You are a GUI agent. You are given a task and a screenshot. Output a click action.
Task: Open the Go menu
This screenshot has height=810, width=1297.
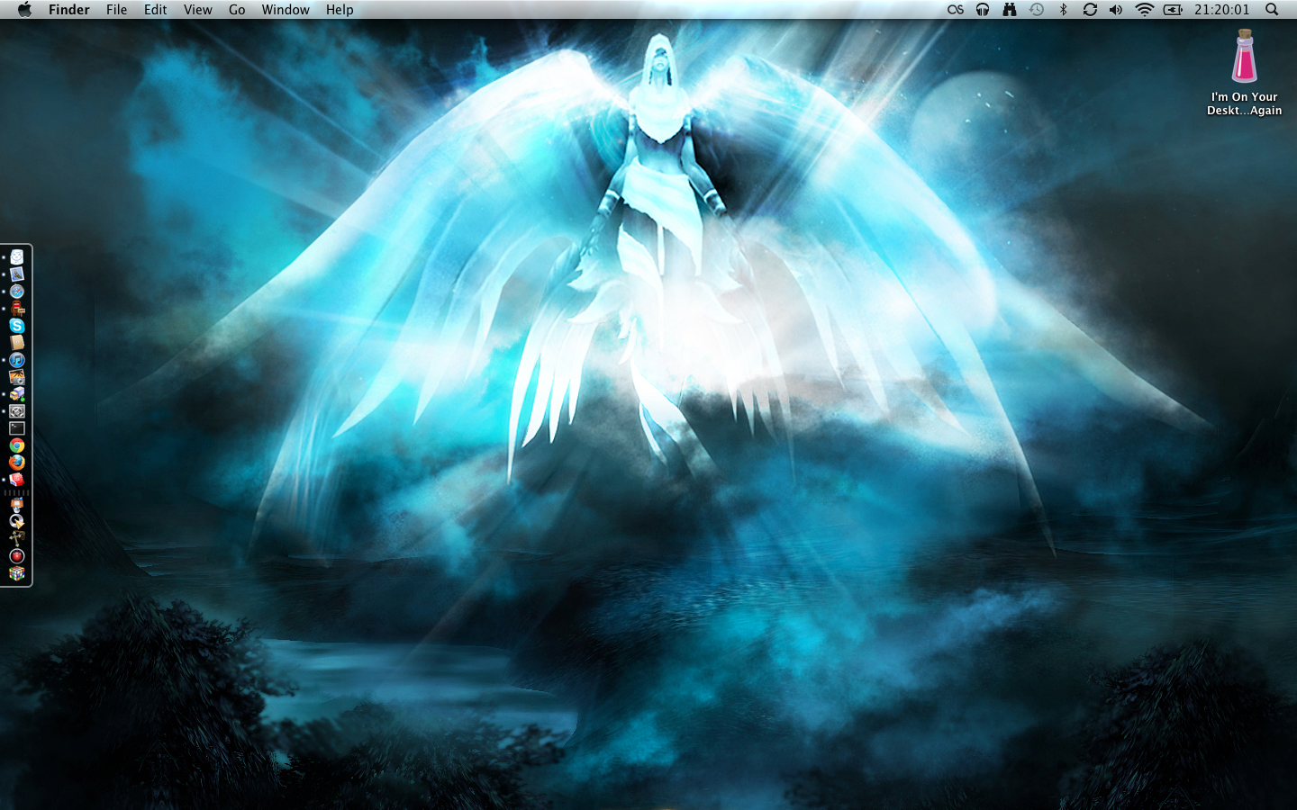(237, 10)
